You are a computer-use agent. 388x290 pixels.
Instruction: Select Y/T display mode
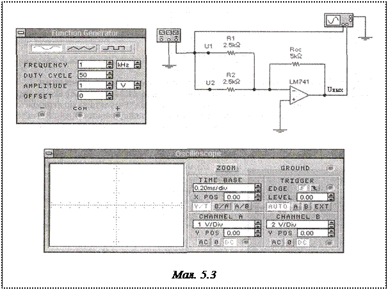[x=202, y=206]
